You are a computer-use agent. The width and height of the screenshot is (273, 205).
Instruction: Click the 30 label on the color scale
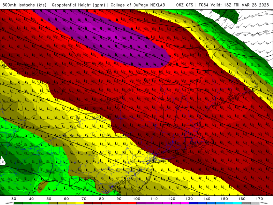click(x=14, y=199)
